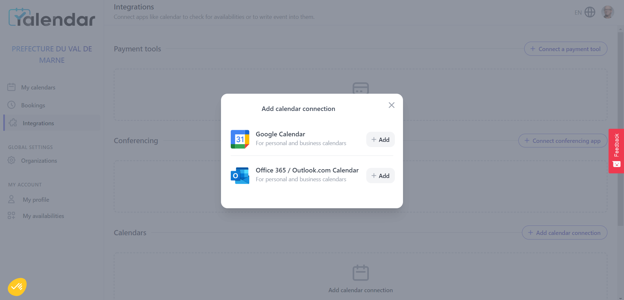This screenshot has height=300, width=624.
Task: Click the Organizations gear icon
Action: pos(11,160)
